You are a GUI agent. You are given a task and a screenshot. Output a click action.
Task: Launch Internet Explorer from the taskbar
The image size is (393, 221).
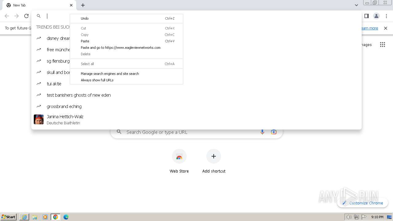tap(24, 217)
